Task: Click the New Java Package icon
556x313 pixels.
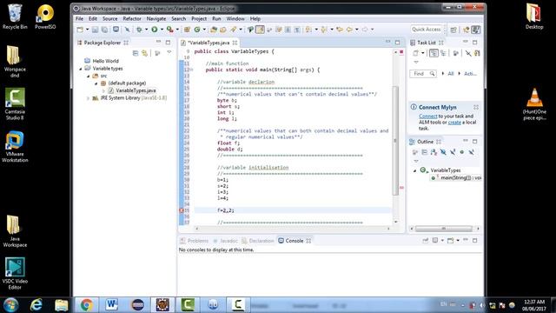Action: [187, 30]
